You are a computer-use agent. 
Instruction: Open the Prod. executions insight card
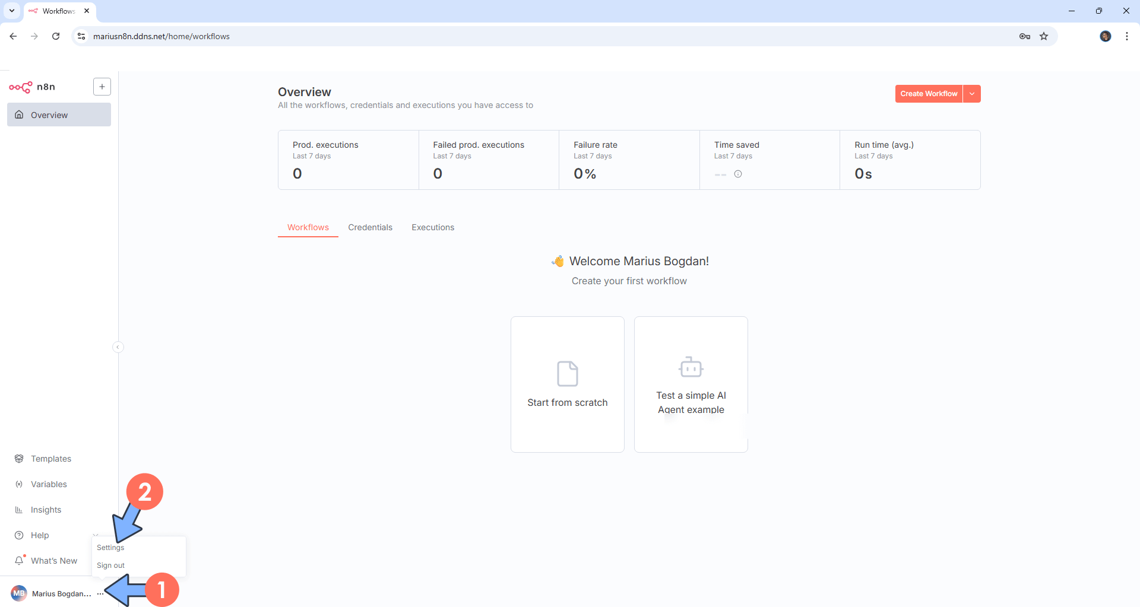[x=349, y=160]
